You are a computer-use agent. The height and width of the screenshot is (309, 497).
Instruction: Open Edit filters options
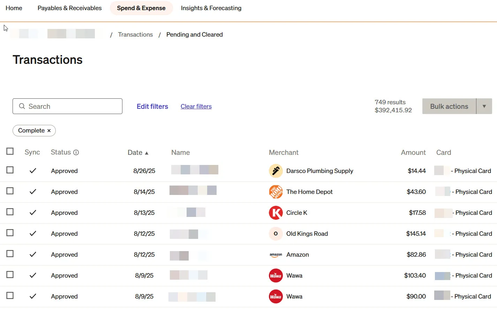(x=152, y=106)
